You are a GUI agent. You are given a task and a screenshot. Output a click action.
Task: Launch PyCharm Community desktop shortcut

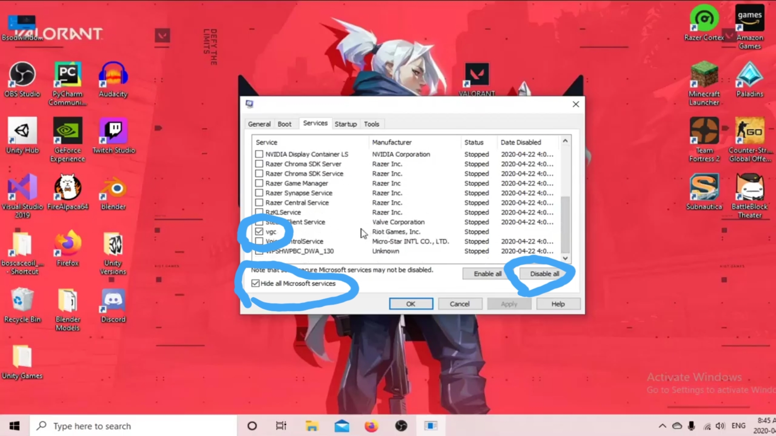pyautogui.click(x=67, y=84)
